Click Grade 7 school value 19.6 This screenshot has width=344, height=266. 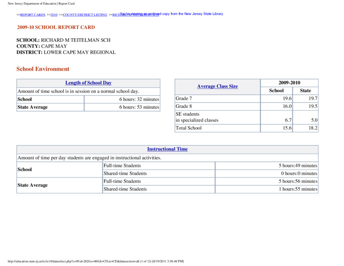[287, 99]
